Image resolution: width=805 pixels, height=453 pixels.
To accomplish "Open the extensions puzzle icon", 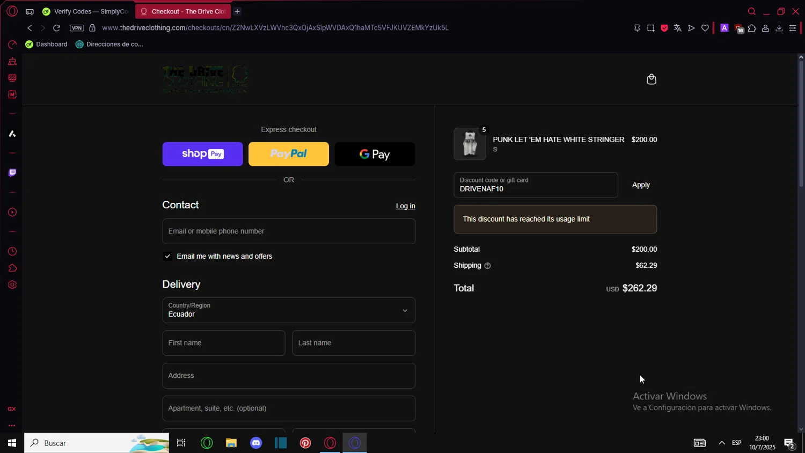I will (x=752, y=28).
